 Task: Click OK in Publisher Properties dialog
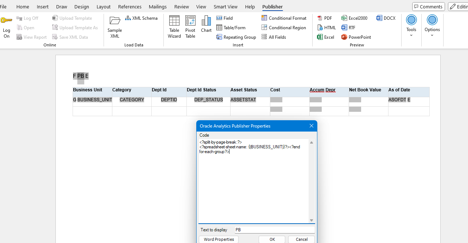point(272,239)
